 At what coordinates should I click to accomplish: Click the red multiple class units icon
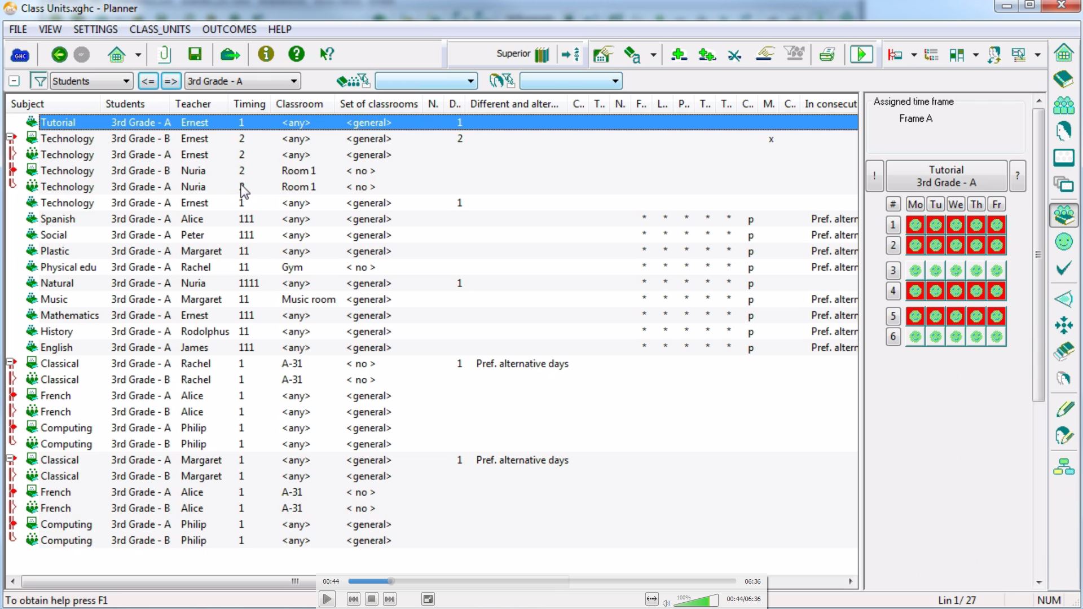895,55
